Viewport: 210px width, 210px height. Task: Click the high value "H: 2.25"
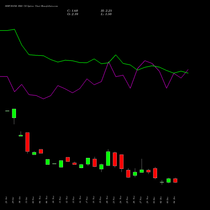click(106, 11)
